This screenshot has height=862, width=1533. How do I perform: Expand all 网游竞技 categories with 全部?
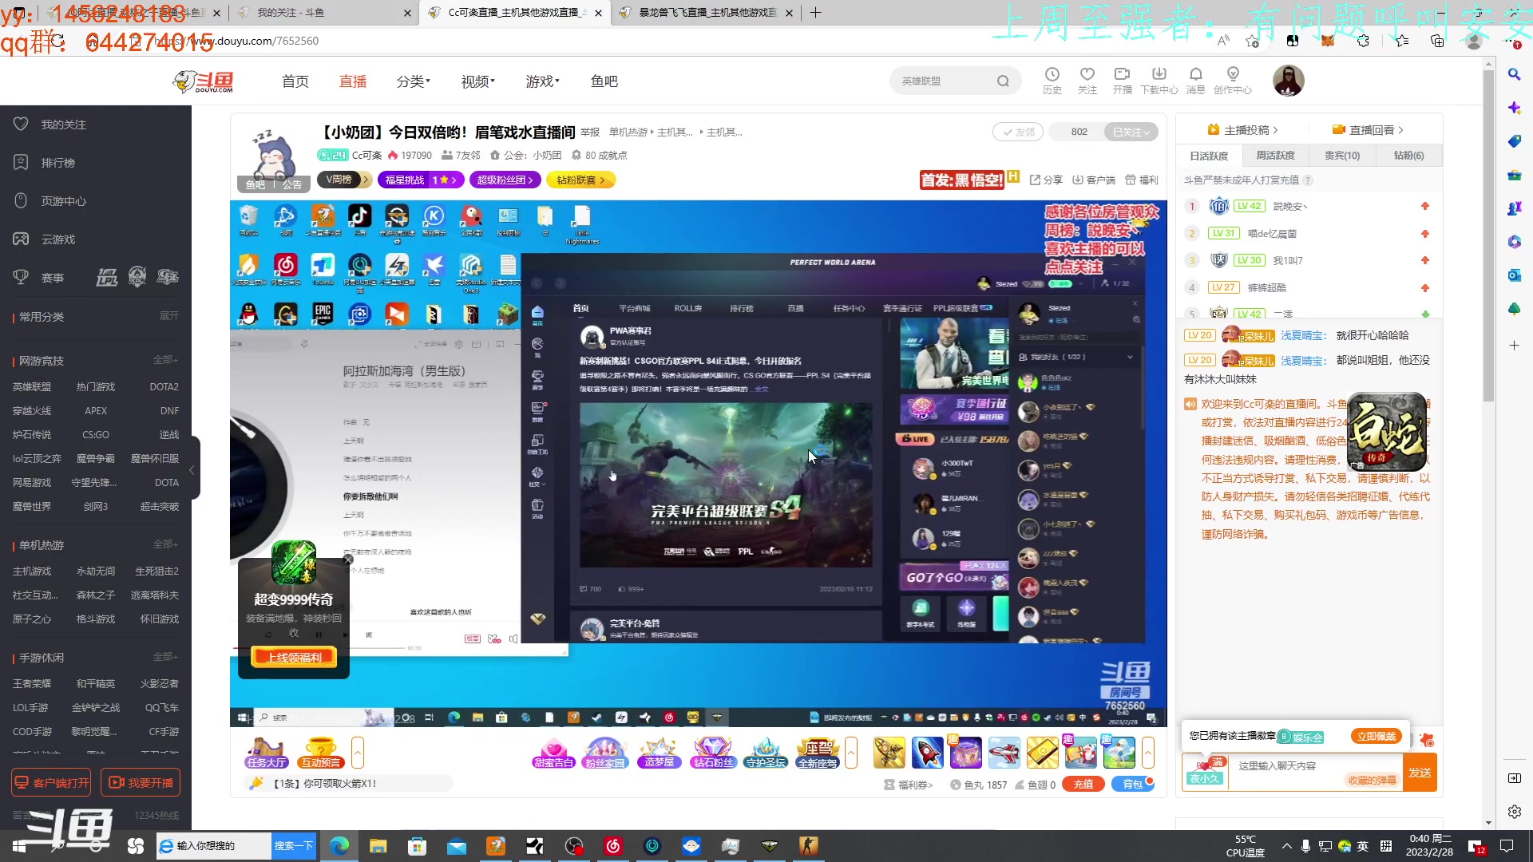pos(165,360)
